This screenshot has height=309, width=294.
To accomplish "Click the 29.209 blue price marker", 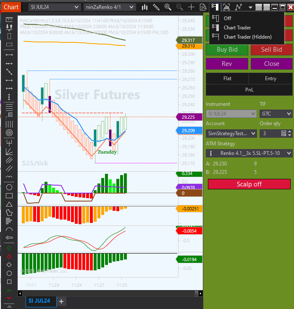I will [189, 131].
